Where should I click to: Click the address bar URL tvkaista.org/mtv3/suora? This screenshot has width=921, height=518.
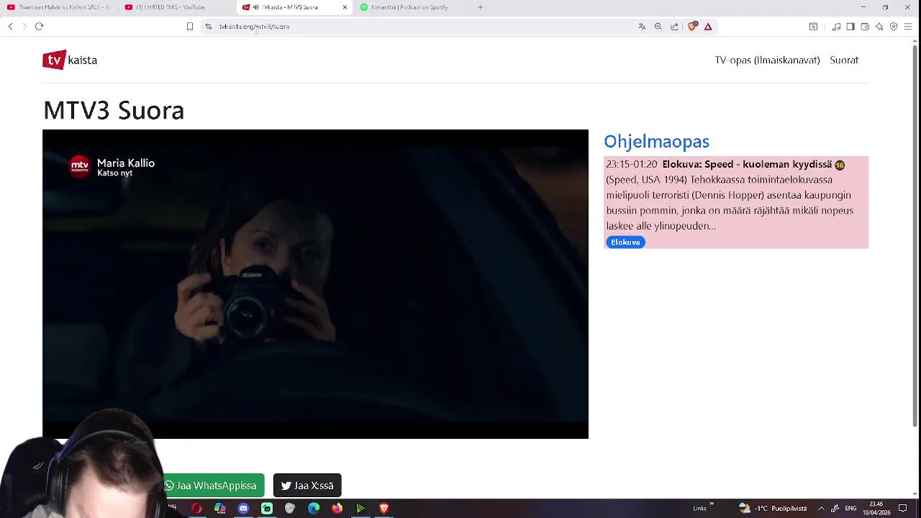255,27
